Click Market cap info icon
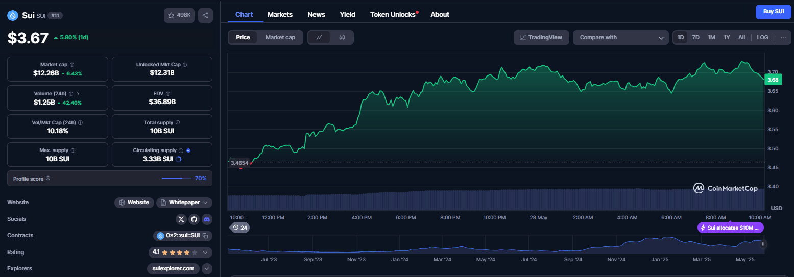794x277 pixels. click(x=72, y=65)
